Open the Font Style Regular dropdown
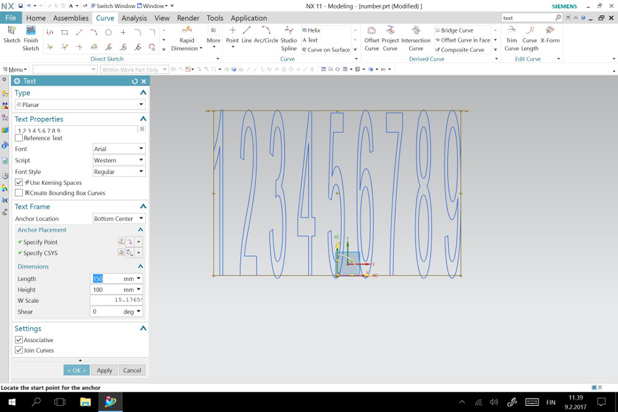This screenshot has width=618, height=412. (x=119, y=172)
